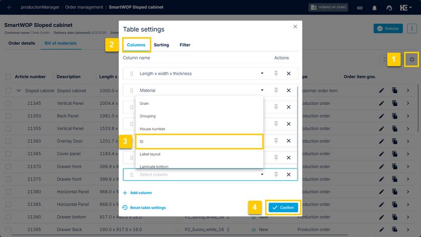
Task: Pin the Length x width x thickness column
Action: pos(276,73)
